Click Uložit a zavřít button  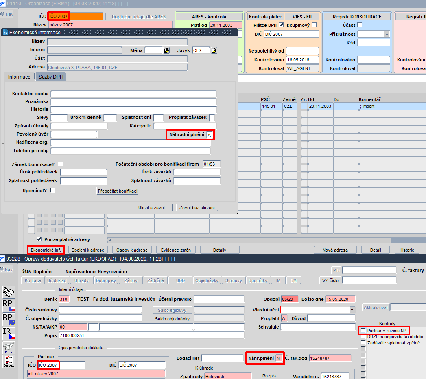click(152, 208)
